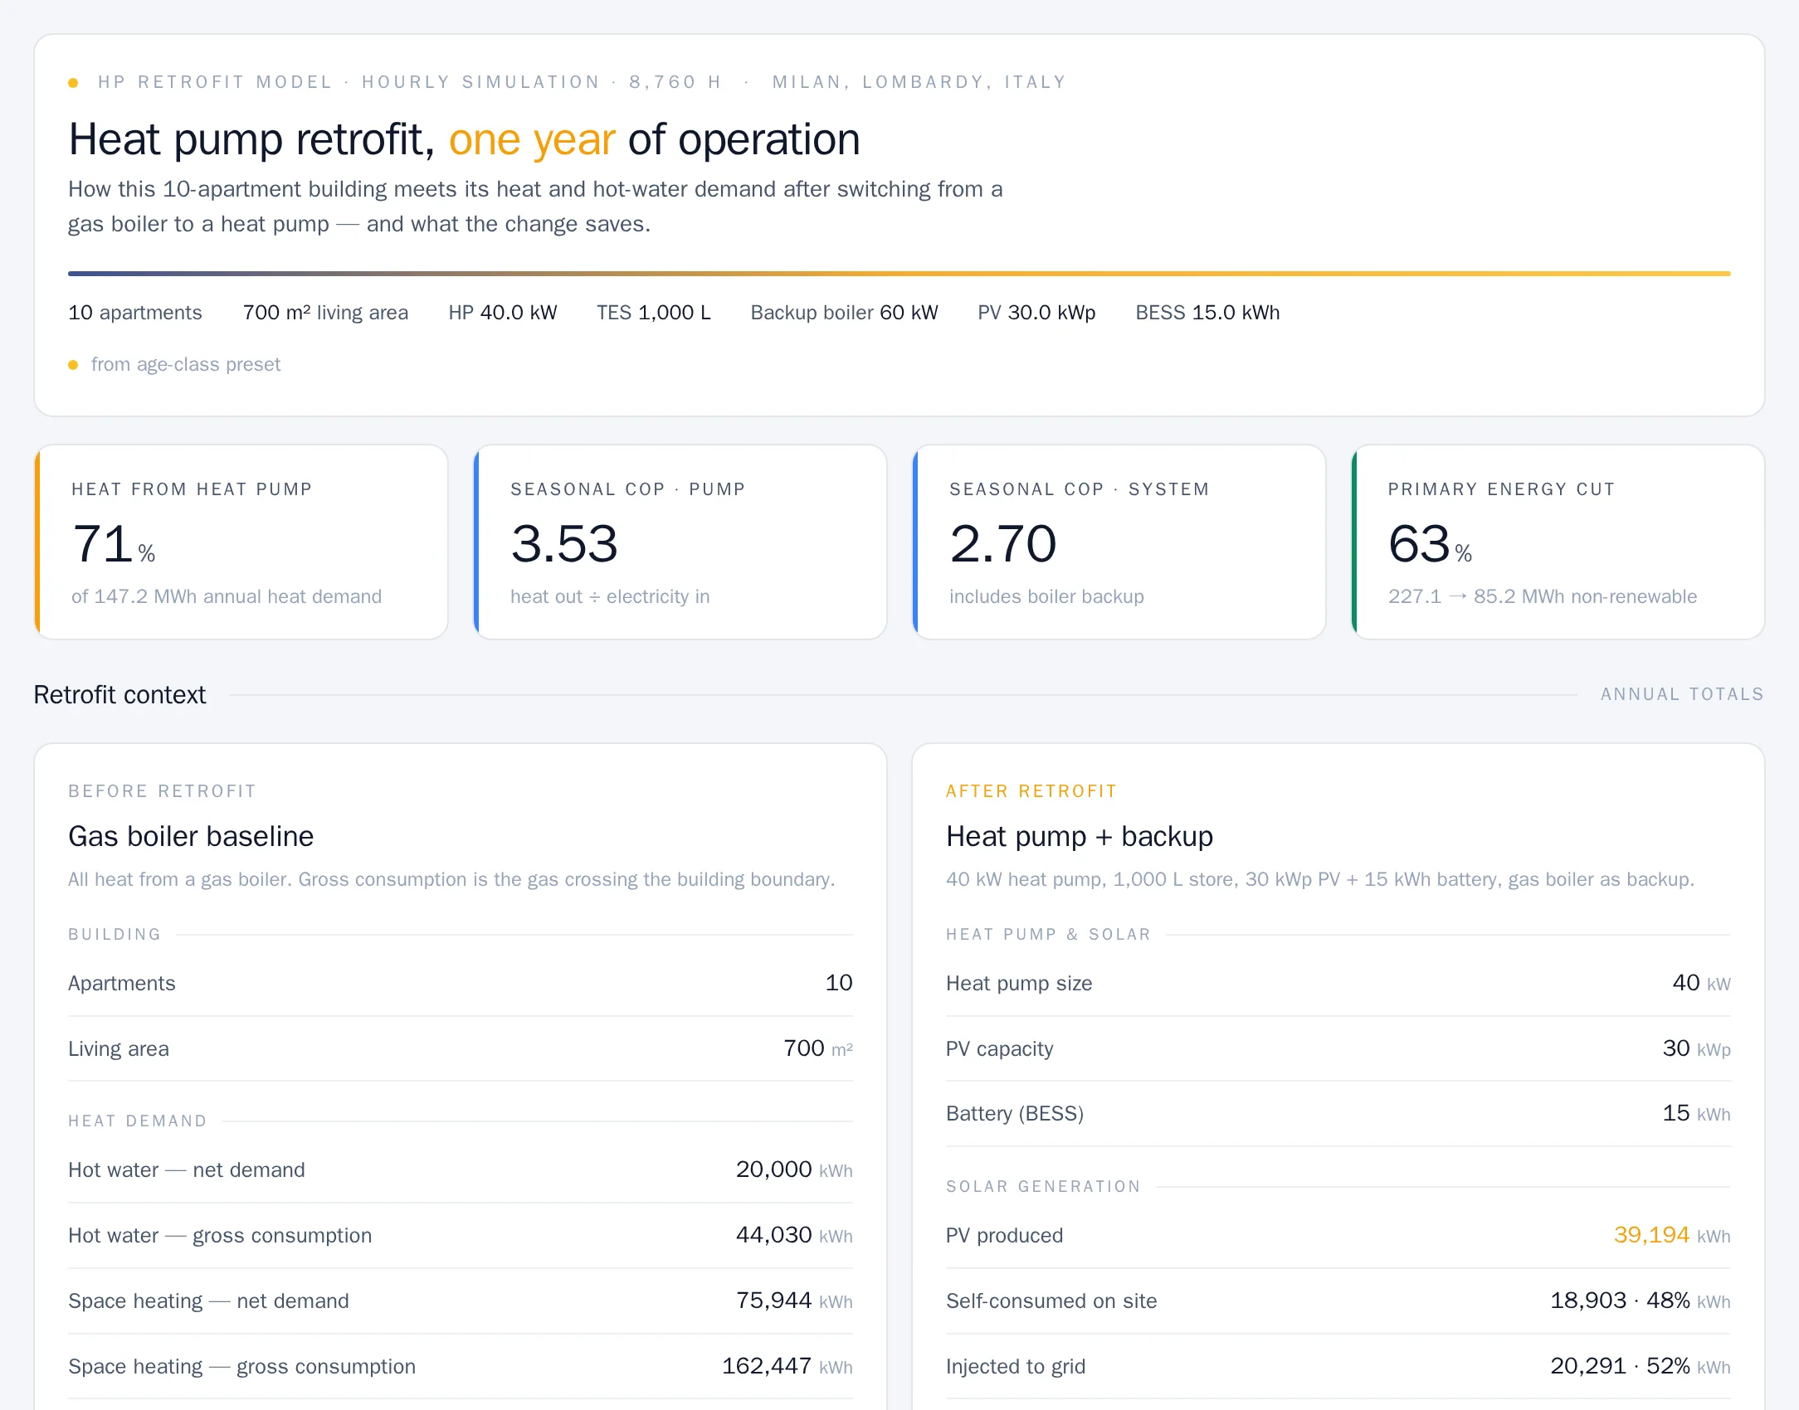1799x1410 pixels.
Task: Select Heat pump size value 40 kW
Action: pos(1701,983)
